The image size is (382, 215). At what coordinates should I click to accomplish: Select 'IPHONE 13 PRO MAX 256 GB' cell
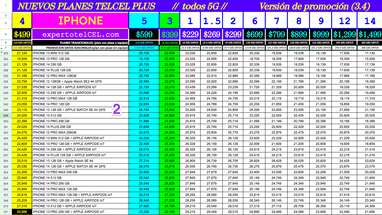[x=80, y=172]
